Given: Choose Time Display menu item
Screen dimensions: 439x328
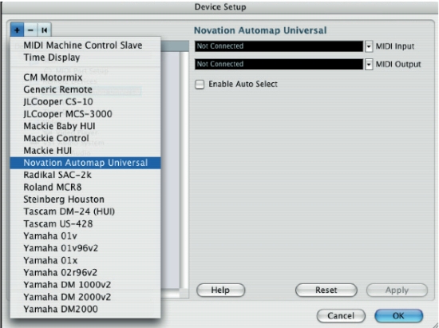Looking at the screenshot, I should coord(85,57).
